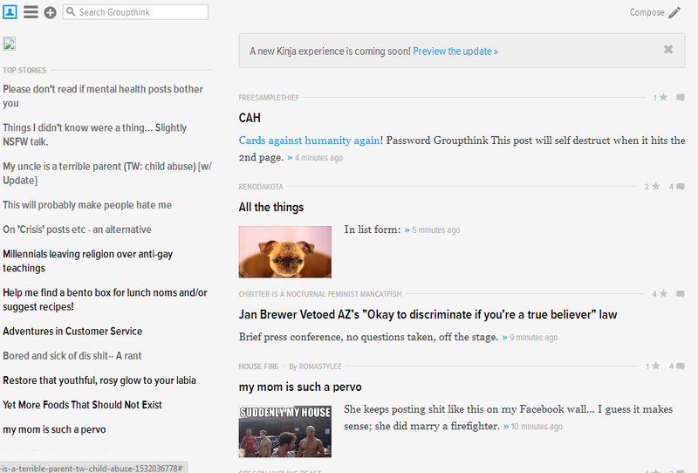698x473 pixels.
Task: Click the 10 minutes ago timestamp
Action: pyautogui.click(x=537, y=426)
